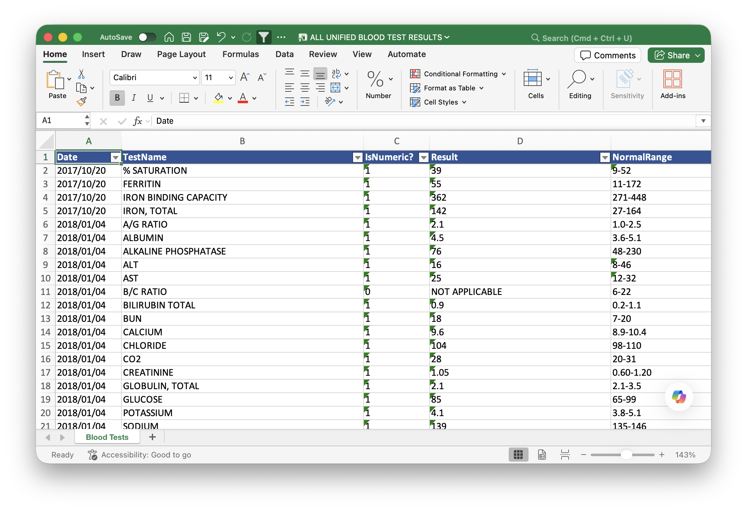Click the Name Box showing A1
The image size is (747, 511).
pos(63,121)
